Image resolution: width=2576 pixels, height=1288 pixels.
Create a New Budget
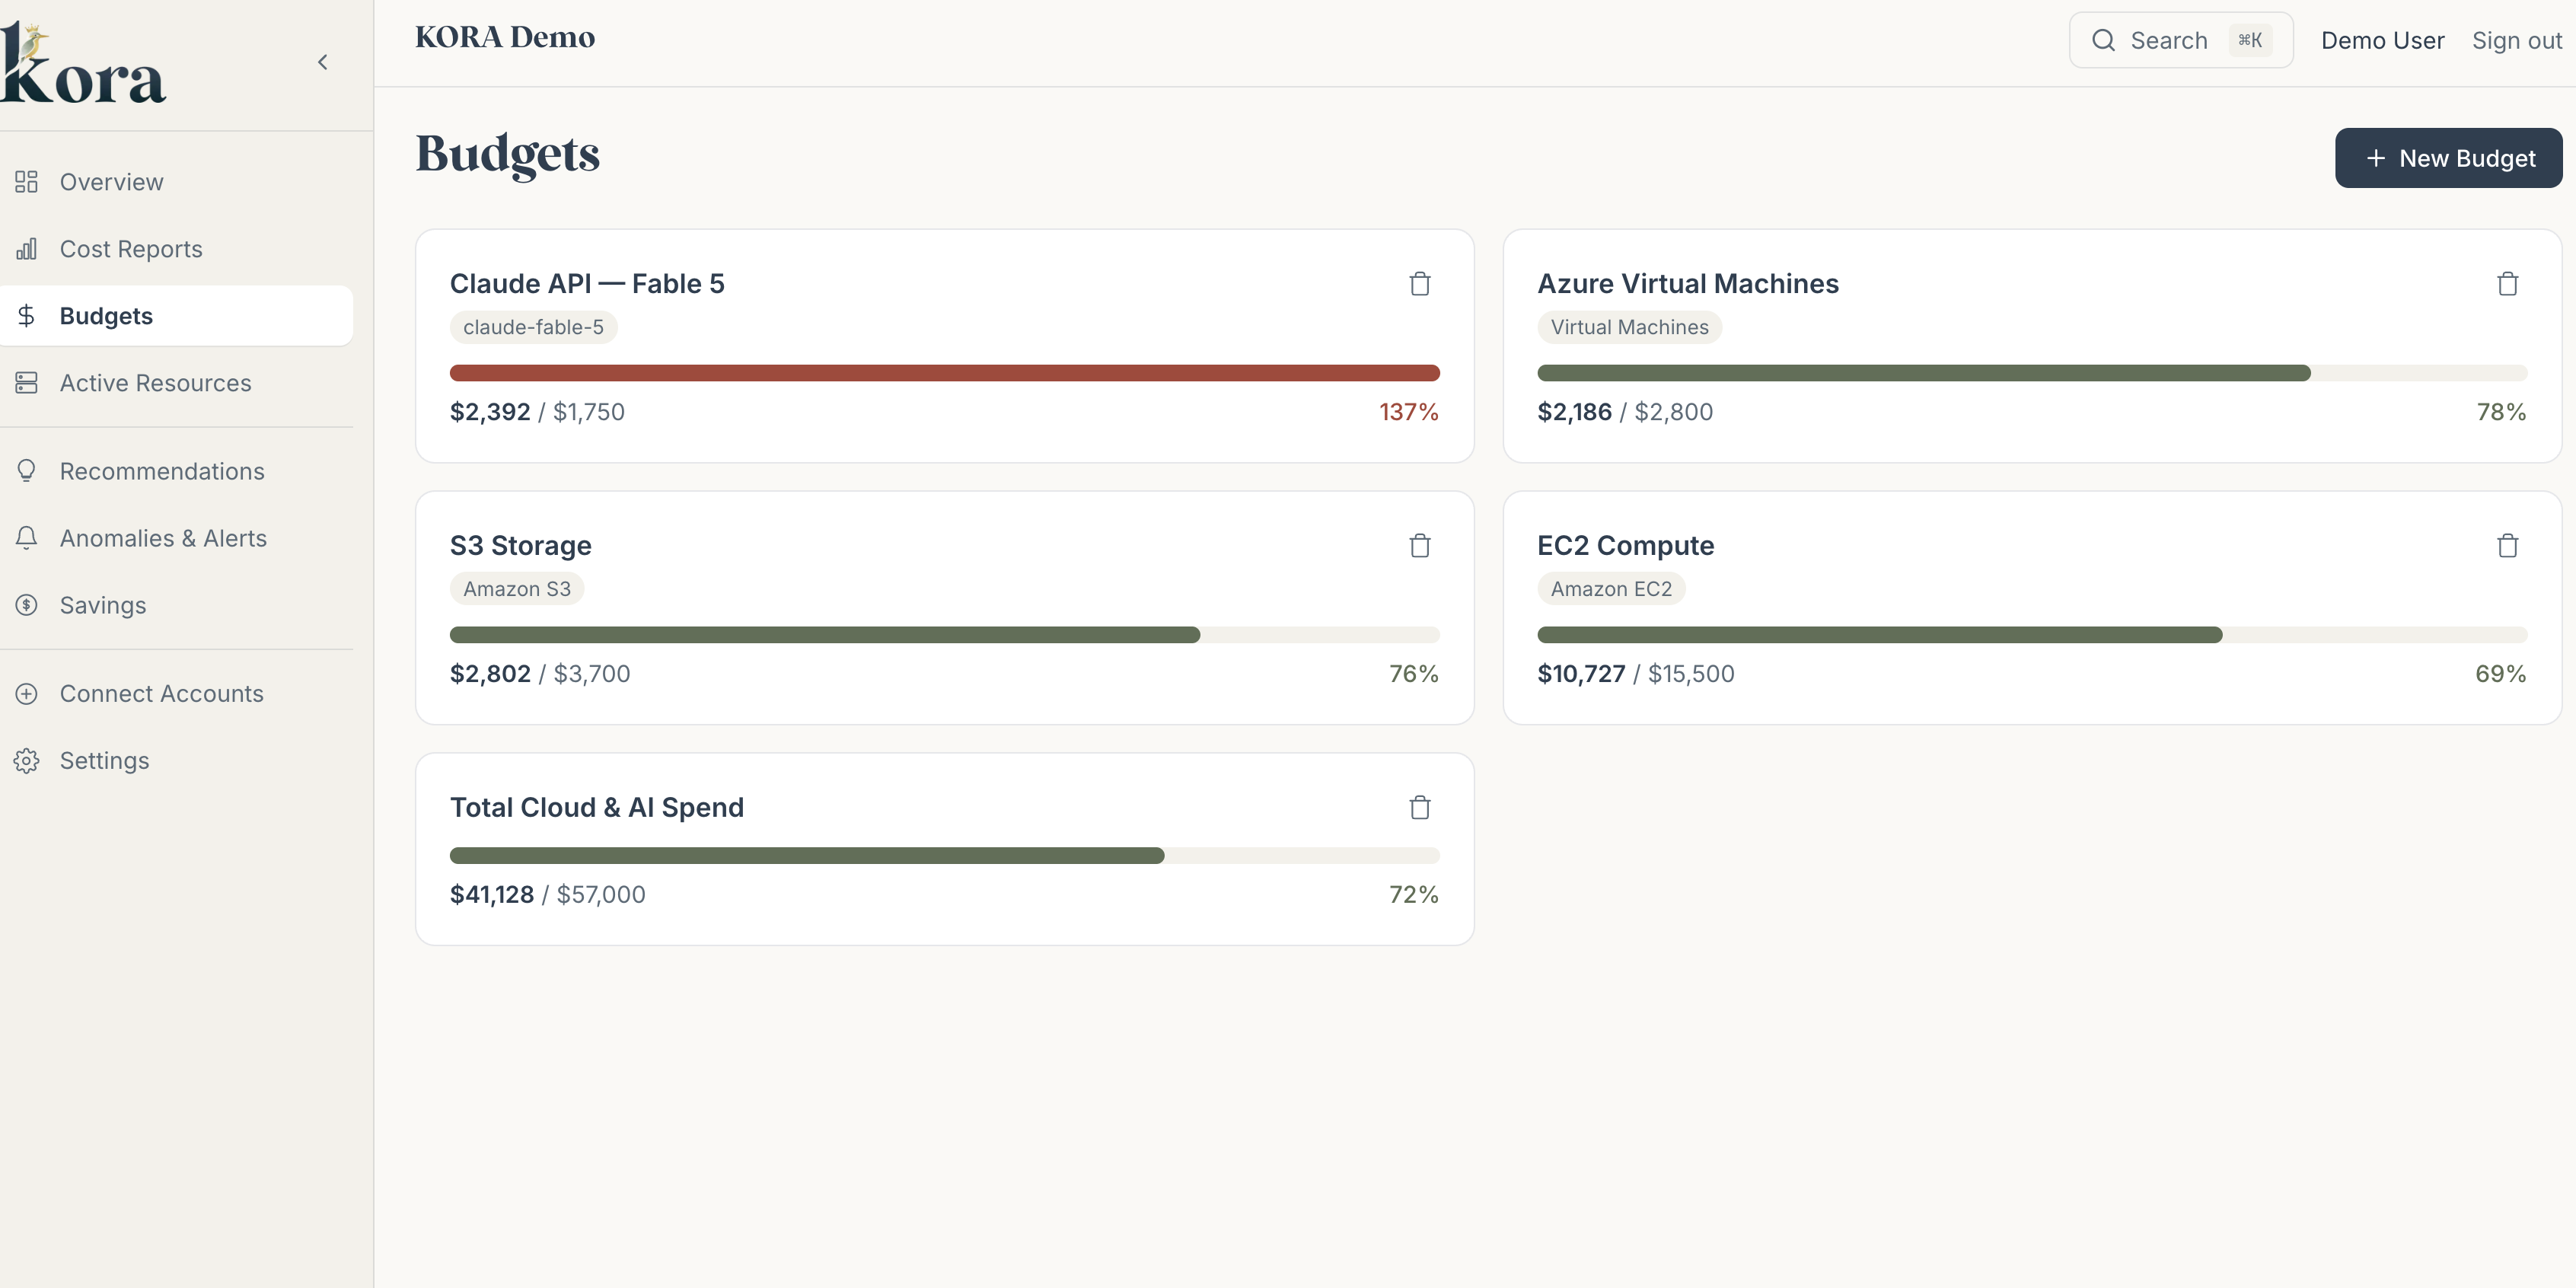(2448, 158)
